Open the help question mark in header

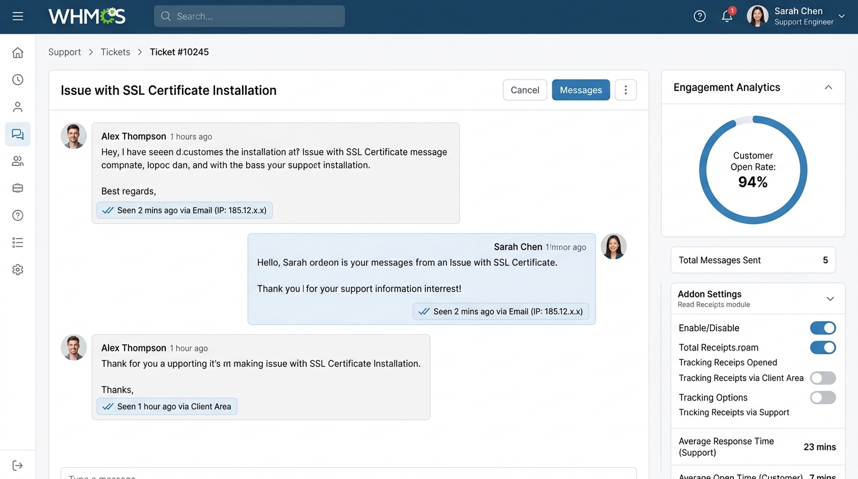click(x=700, y=16)
